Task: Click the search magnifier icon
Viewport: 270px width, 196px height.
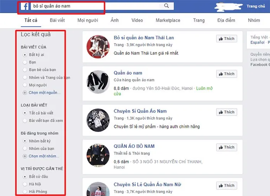Action: click(x=166, y=6)
